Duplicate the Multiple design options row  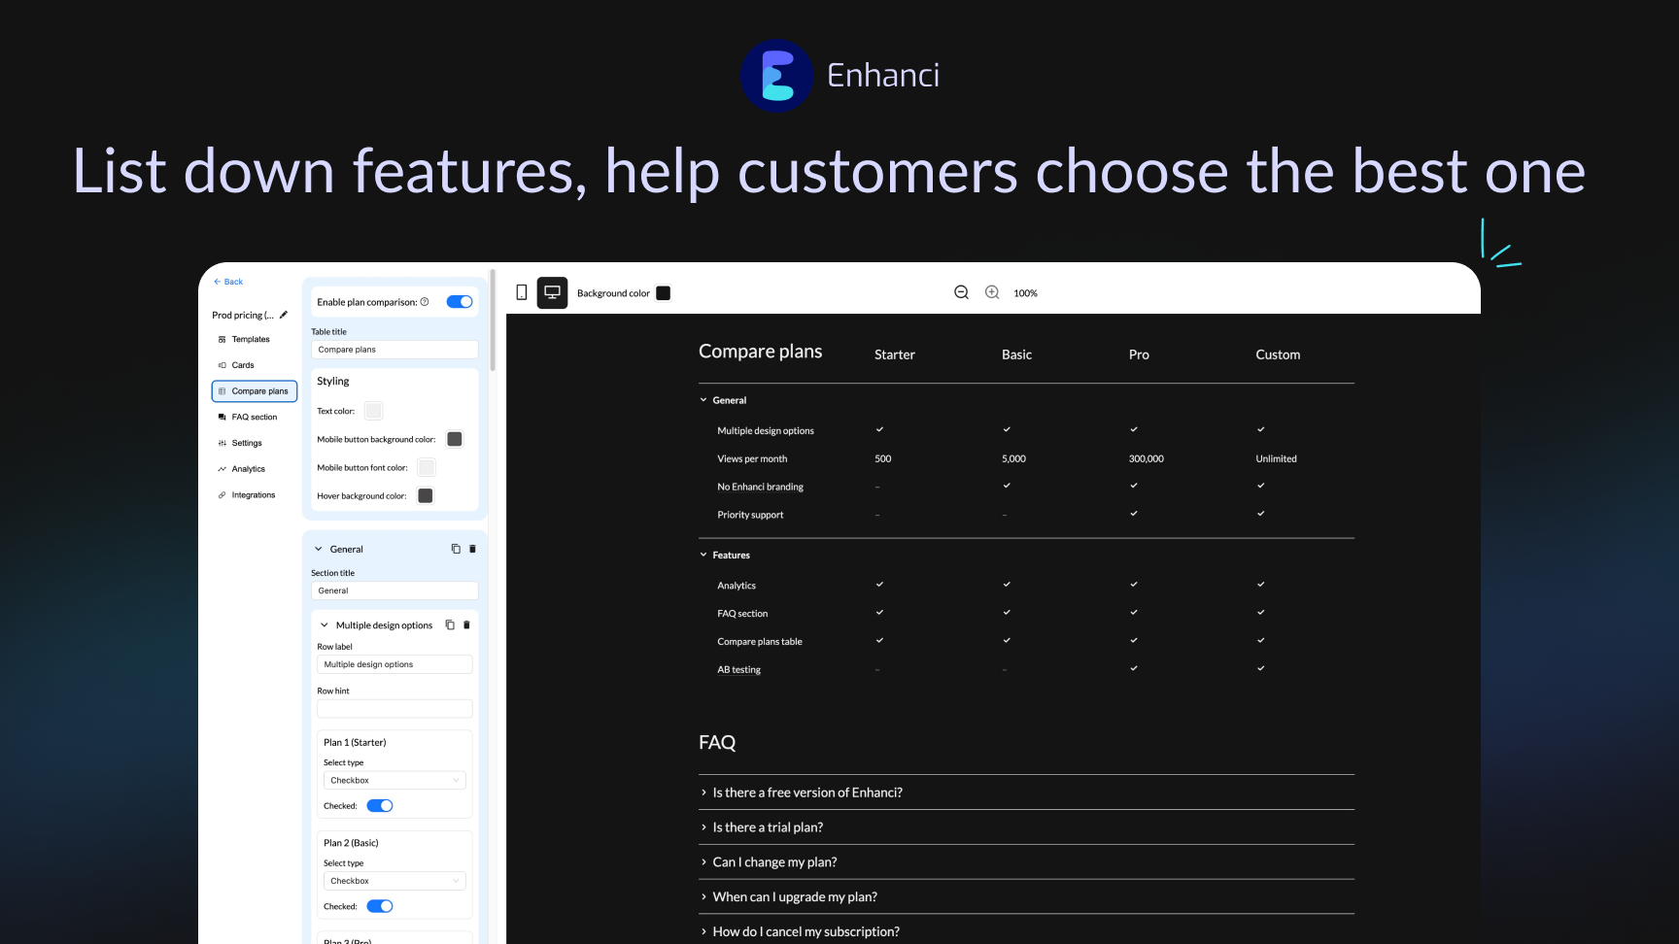(450, 624)
